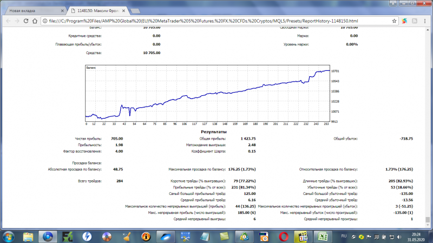433x243 pixels.
Task: Reload the report page
Action: [x=26, y=21]
